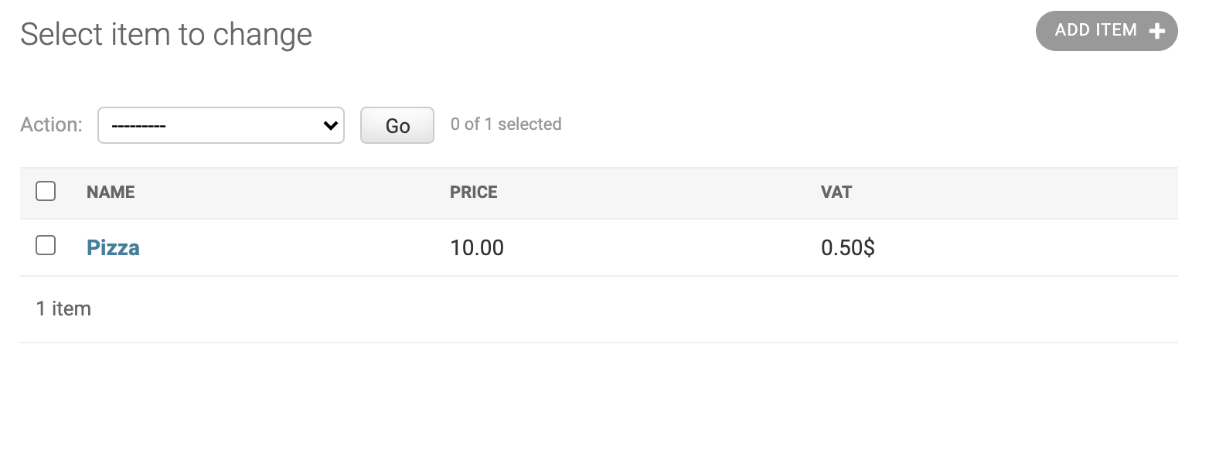Screen dimensions: 1209x467
Task: Open the Pizza item link
Action: [113, 247]
